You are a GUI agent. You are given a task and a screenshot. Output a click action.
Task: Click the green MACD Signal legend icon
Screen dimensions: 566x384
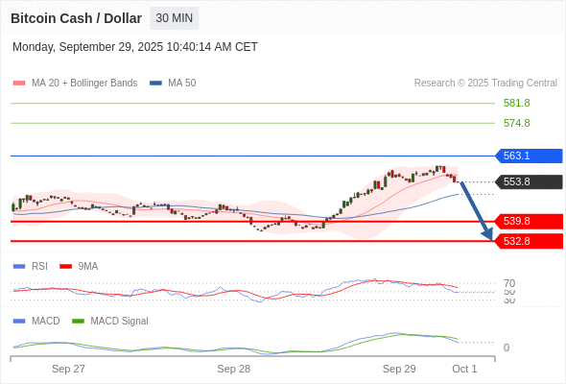78,322
